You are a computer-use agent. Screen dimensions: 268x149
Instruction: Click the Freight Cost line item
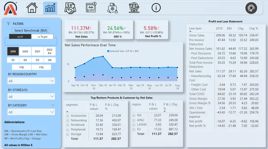[198, 85]
